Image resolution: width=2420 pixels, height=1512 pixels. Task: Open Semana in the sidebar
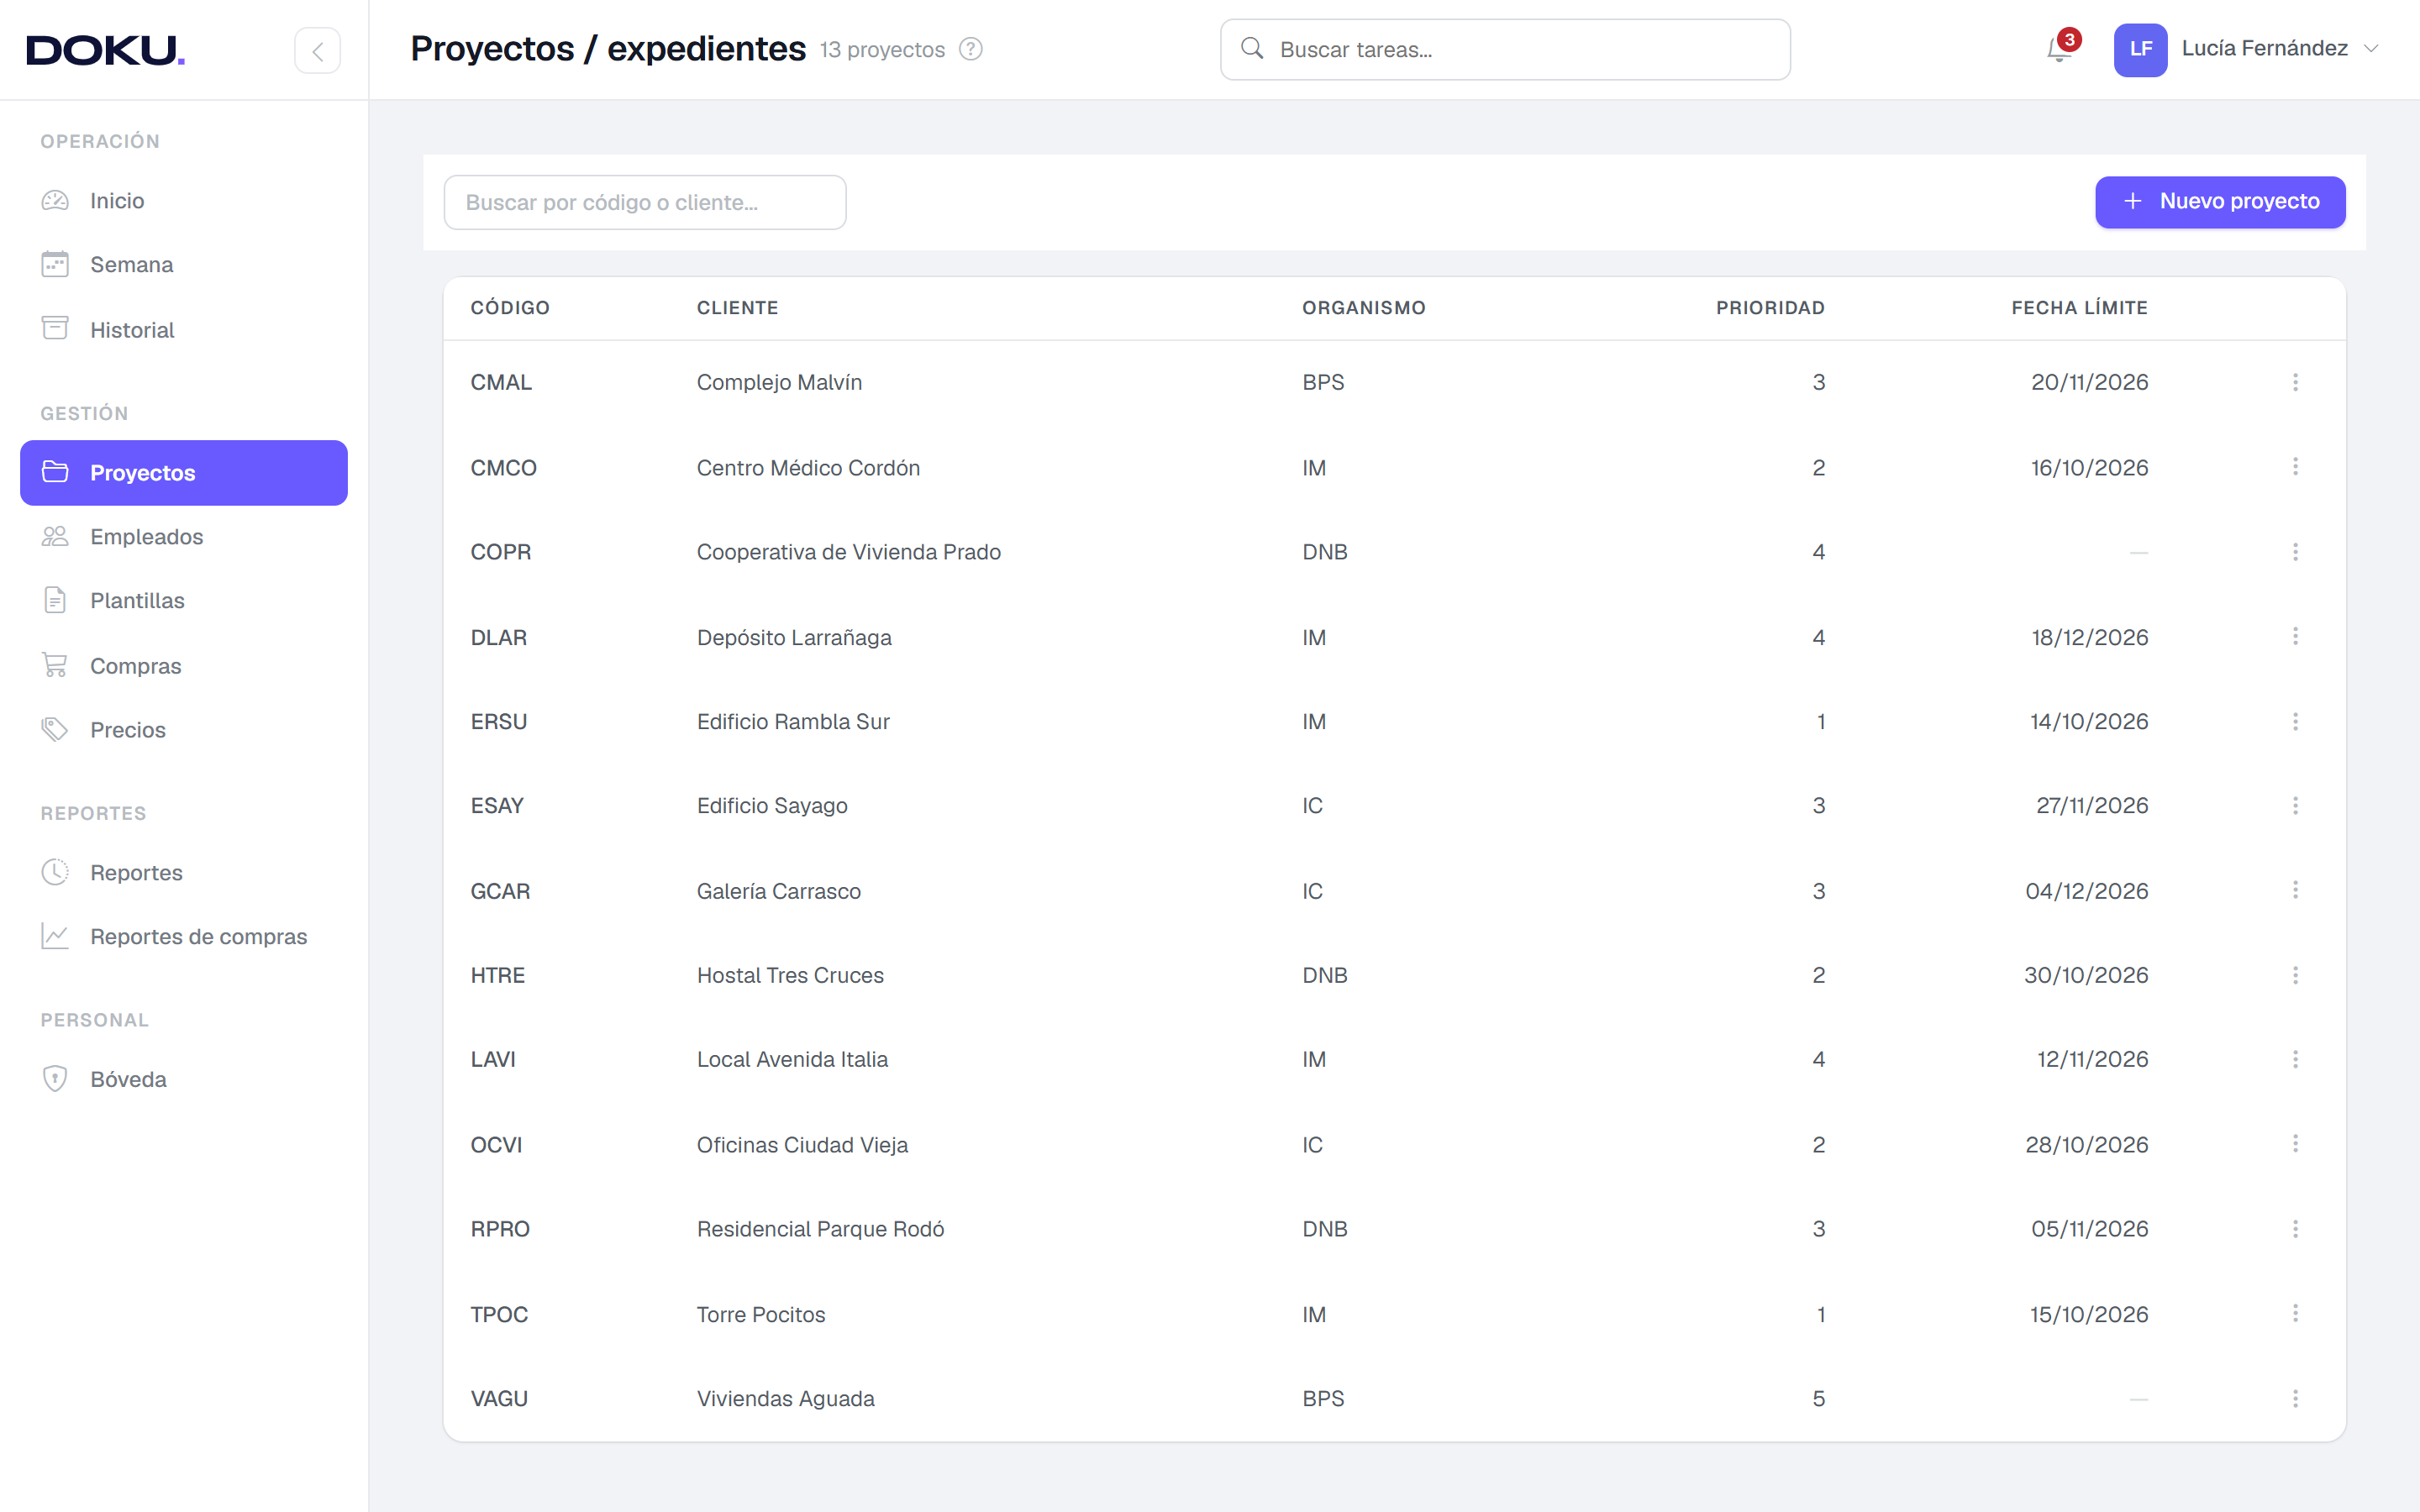pyautogui.click(x=184, y=265)
